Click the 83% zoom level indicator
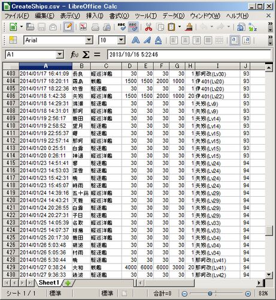276x300 pixels. pyautogui.click(x=263, y=293)
